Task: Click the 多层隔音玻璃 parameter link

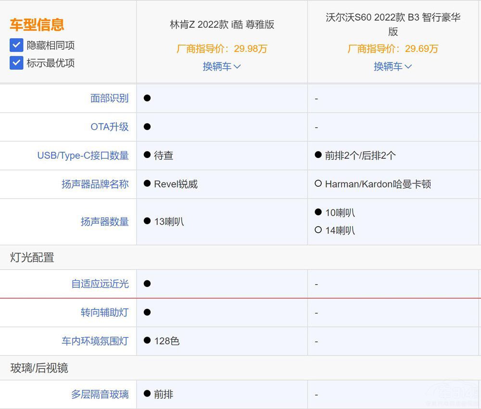Action: tap(100, 394)
